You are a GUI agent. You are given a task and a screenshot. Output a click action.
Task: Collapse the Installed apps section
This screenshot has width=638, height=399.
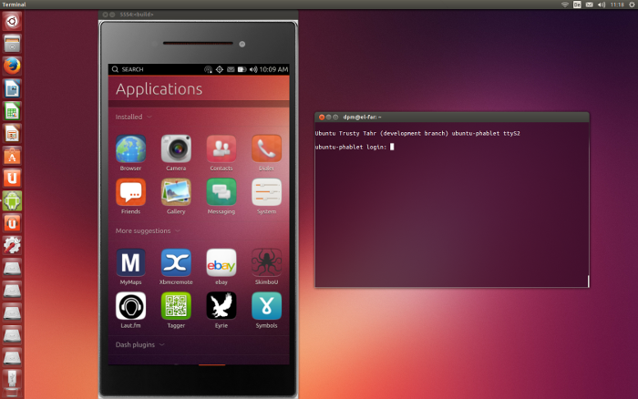point(133,117)
